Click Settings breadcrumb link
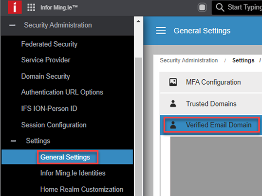 coord(243,60)
